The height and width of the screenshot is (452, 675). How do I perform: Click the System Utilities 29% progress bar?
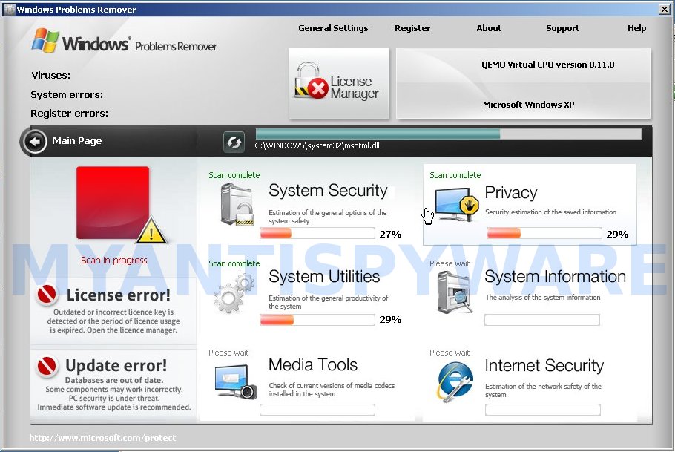point(317,319)
